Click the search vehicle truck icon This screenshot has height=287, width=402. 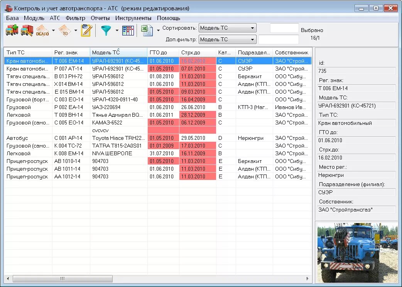(x=27, y=30)
